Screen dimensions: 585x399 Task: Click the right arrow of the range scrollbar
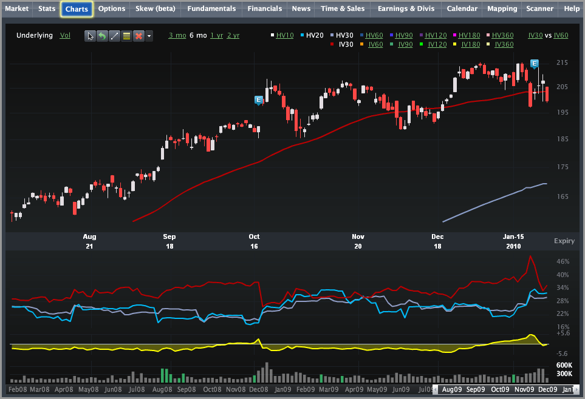pyautogui.click(x=576, y=389)
